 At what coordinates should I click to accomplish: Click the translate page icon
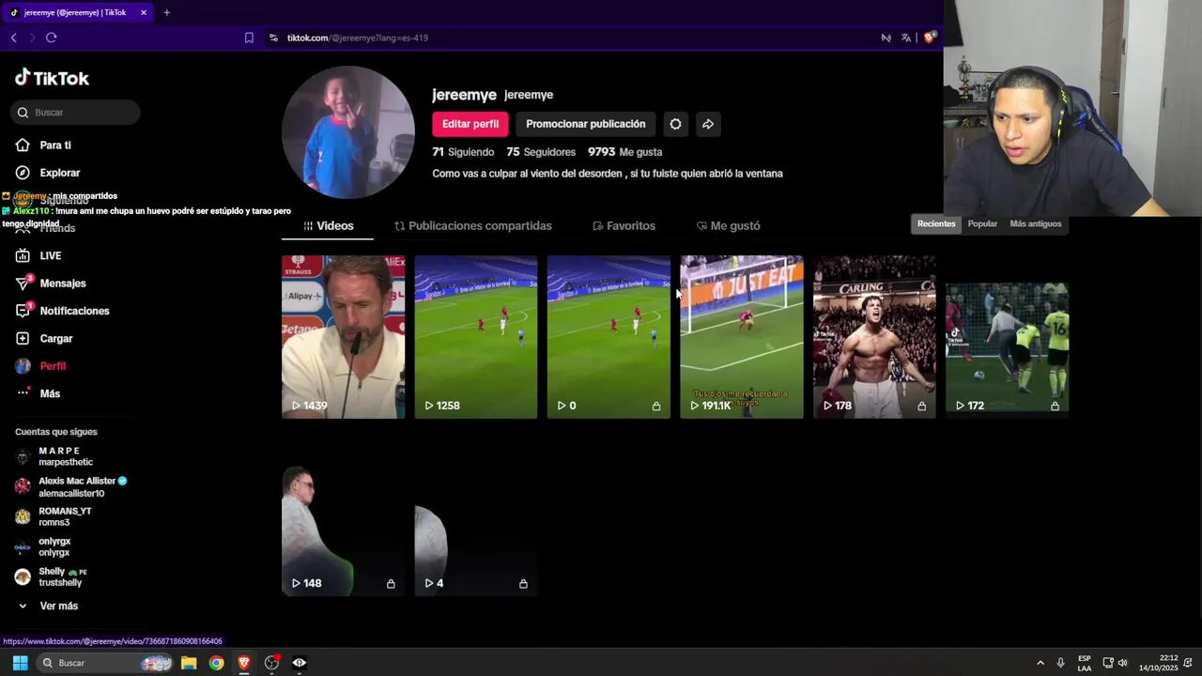click(906, 38)
